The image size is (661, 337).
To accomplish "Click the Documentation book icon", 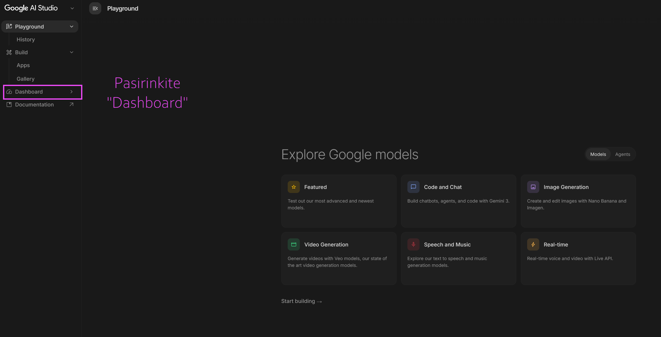I will [9, 105].
